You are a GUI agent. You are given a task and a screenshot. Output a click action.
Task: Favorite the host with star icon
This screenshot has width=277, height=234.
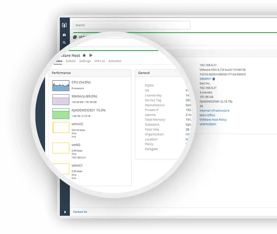(x=84, y=55)
